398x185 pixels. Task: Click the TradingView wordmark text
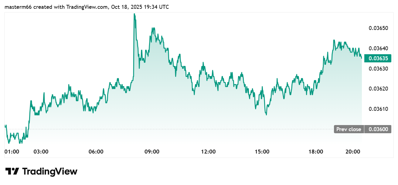click(50, 171)
